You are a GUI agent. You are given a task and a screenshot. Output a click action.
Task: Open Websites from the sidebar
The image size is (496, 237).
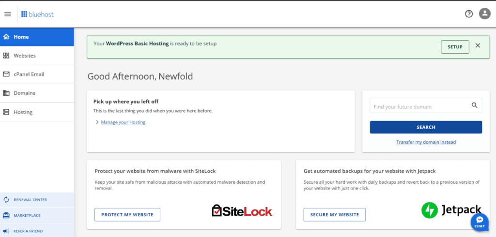click(x=37, y=56)
